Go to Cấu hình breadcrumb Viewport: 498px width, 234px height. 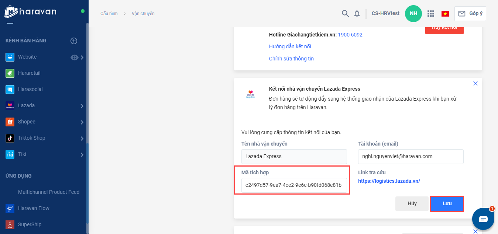(109, 14)
